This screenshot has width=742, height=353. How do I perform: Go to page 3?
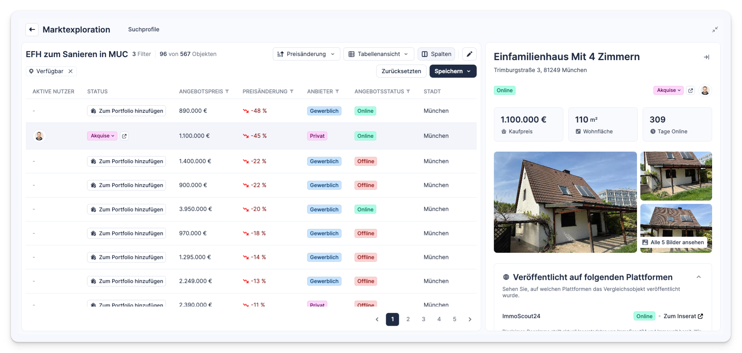coord(424,319)
